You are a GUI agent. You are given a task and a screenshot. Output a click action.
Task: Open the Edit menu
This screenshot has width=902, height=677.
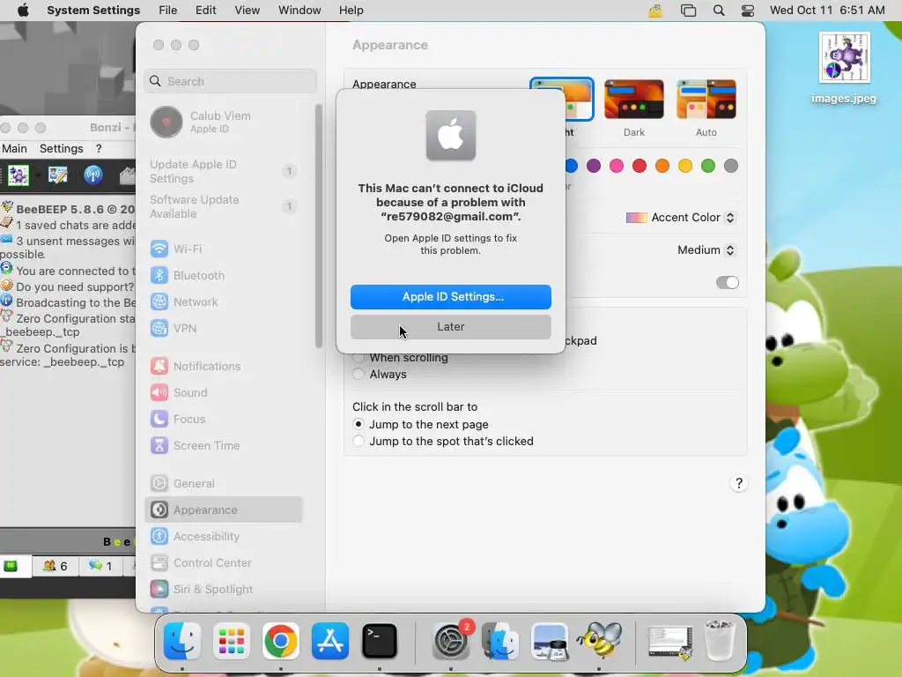(x=205, y=11)
